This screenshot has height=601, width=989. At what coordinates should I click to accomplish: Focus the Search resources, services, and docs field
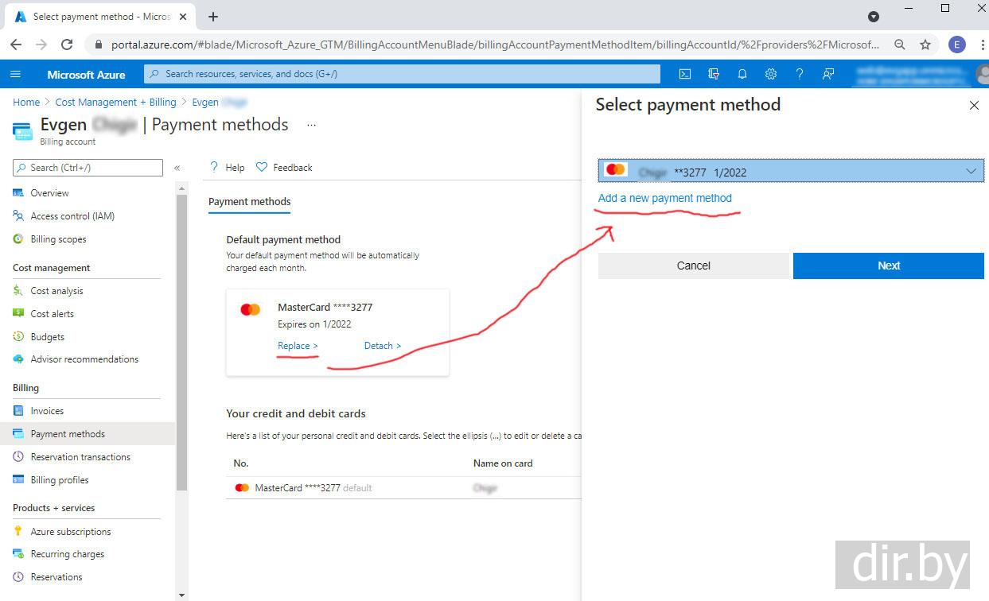402,74
